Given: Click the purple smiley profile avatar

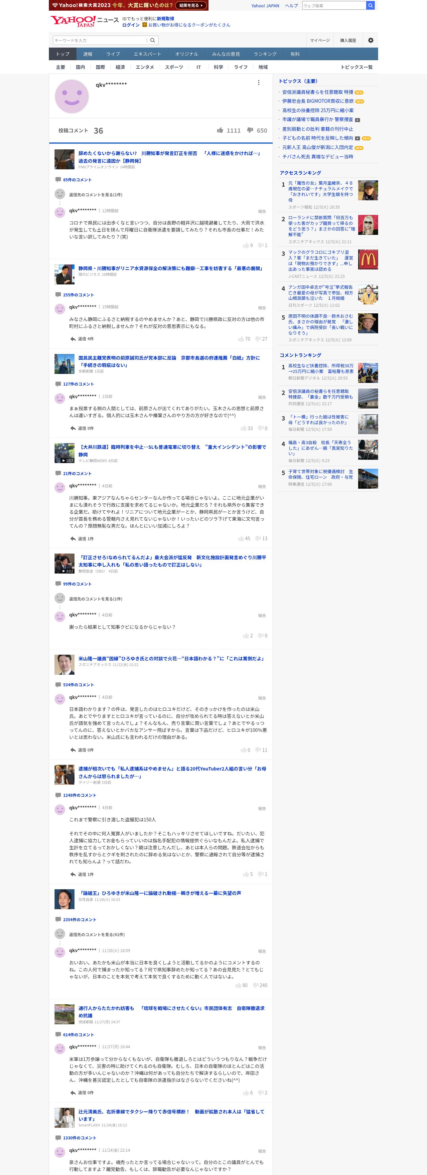Looking at the screenshot, I should pyautogui.click(x=71, y=97).
